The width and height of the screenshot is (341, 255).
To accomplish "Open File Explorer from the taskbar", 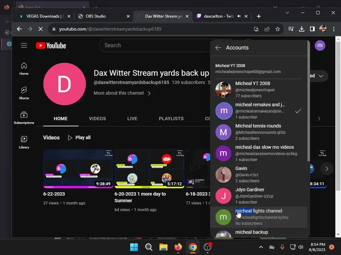I will 163,247.
